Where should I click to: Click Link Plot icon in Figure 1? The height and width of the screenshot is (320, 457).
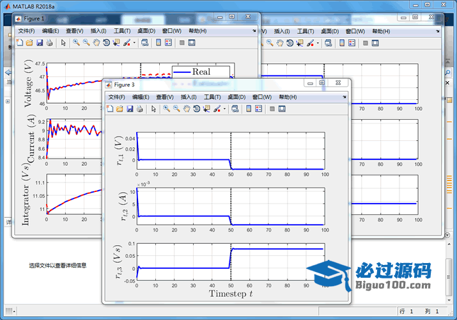145,43
